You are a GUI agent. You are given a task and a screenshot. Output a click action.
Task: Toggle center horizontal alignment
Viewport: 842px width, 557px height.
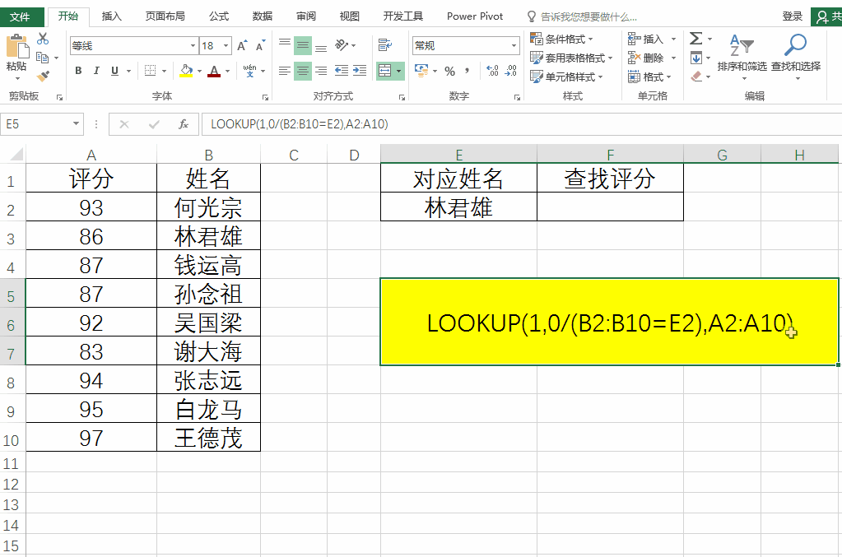(x=303, y=70)
